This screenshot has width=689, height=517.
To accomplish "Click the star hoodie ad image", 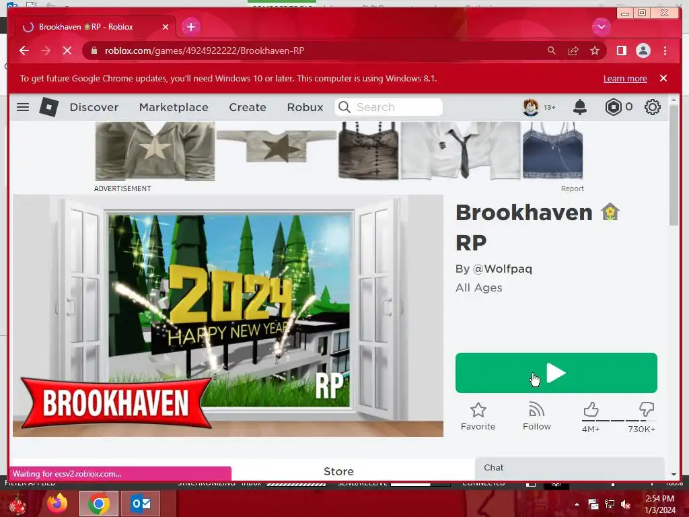I will [x=155, y=151].
